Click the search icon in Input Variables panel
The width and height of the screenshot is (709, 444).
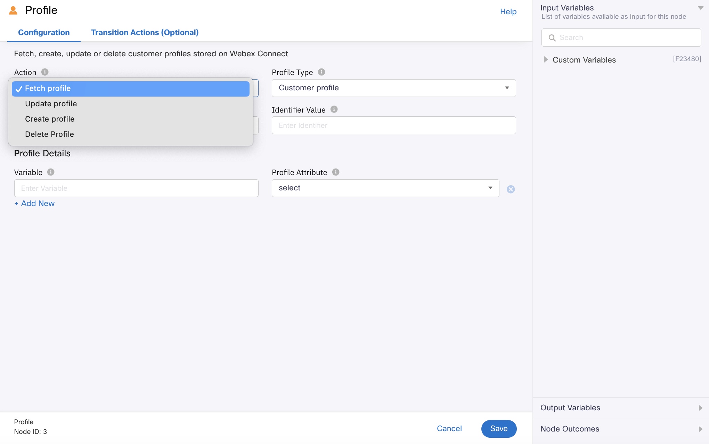pyautogui.click(x=552, y=37)
